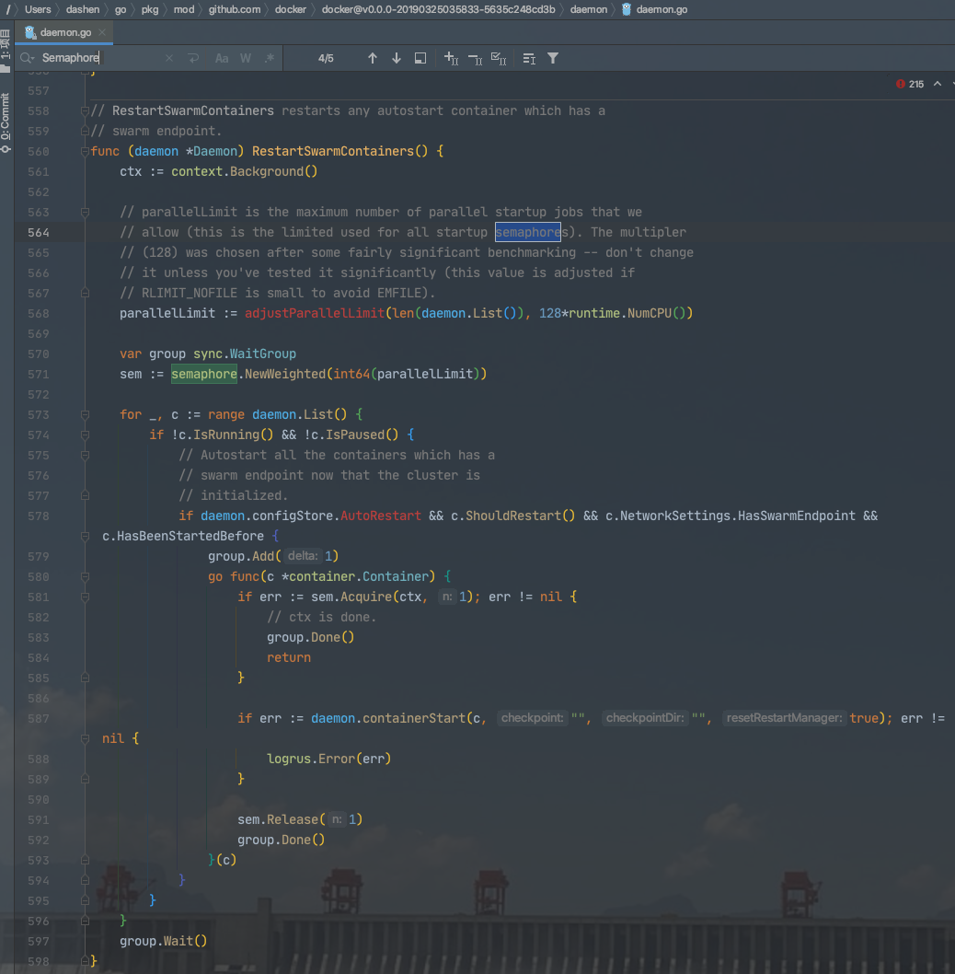Toggle Match Case (Aa) option

coord(222,58)
